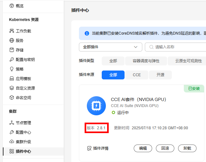Screen dimensions: 206x162
Task: Click the 插件中心 grid icon
Action: (11, 151)
